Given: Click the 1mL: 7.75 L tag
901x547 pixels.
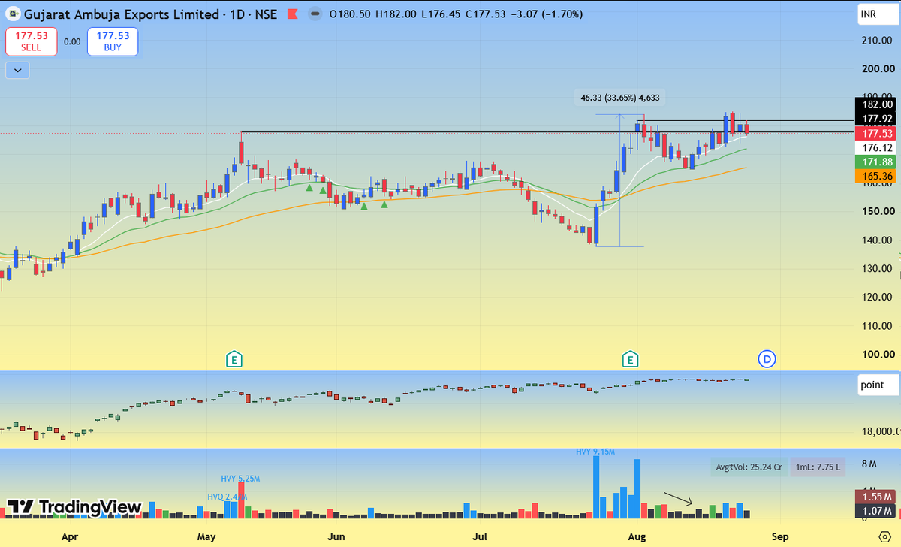Looking at the screenshot, I should click(x=816, y=467).
